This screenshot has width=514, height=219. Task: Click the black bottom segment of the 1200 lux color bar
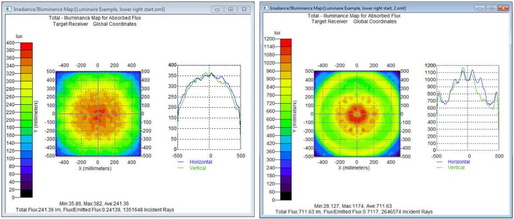[x=286, y=196]
